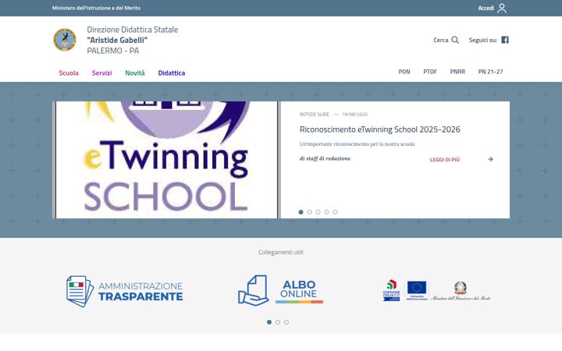Click the eTwinning School slide image

pos(167,160)
